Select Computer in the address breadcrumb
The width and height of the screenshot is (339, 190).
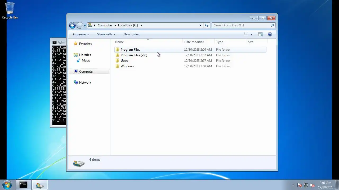point(105,25)
